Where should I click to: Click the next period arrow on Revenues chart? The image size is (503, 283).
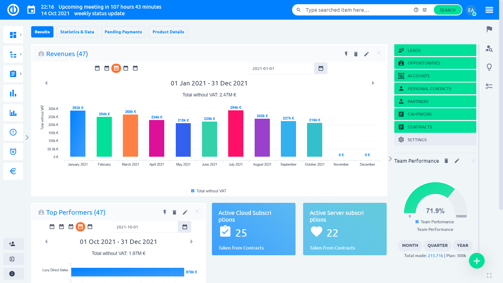[373, 83]
